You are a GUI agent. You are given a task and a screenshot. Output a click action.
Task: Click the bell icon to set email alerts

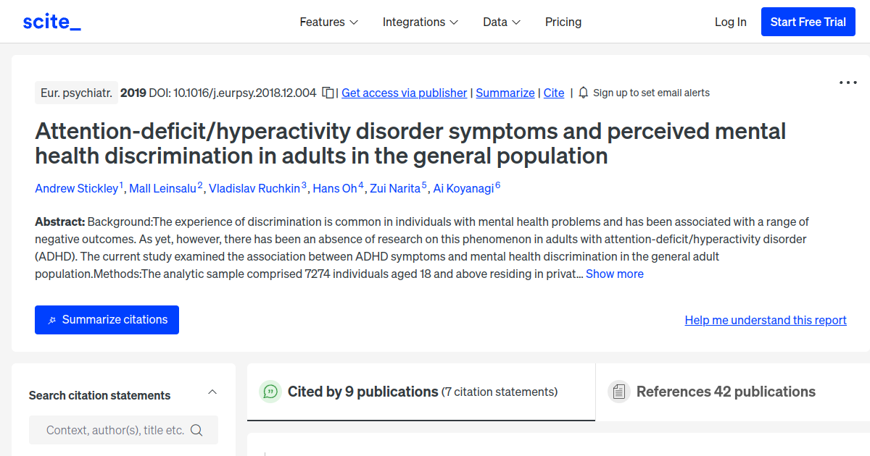tap(582, 93)
